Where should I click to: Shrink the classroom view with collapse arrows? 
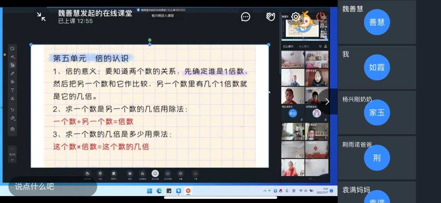(x=41, y=17)
